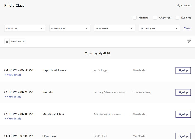195x139 pixels.
Task: Click Westside location in Baptiste row
Action: click(x=139, y=70)
